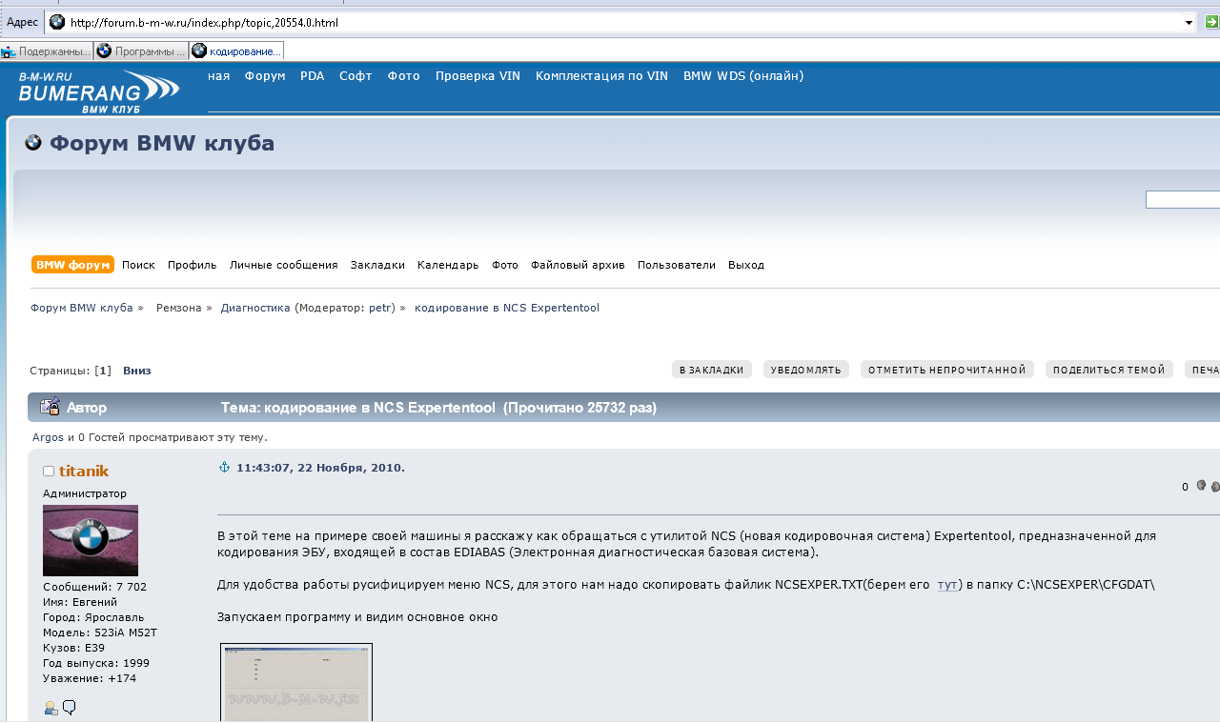
Task: Open Комплектация по VIN in top menu
Action: [x=601, y=76]
